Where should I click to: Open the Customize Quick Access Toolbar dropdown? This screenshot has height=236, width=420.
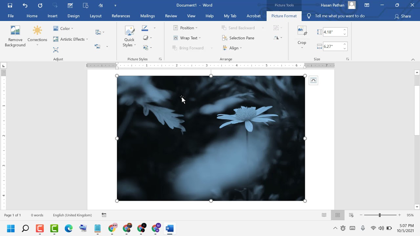pyautogui.click(x=115, y=6)
